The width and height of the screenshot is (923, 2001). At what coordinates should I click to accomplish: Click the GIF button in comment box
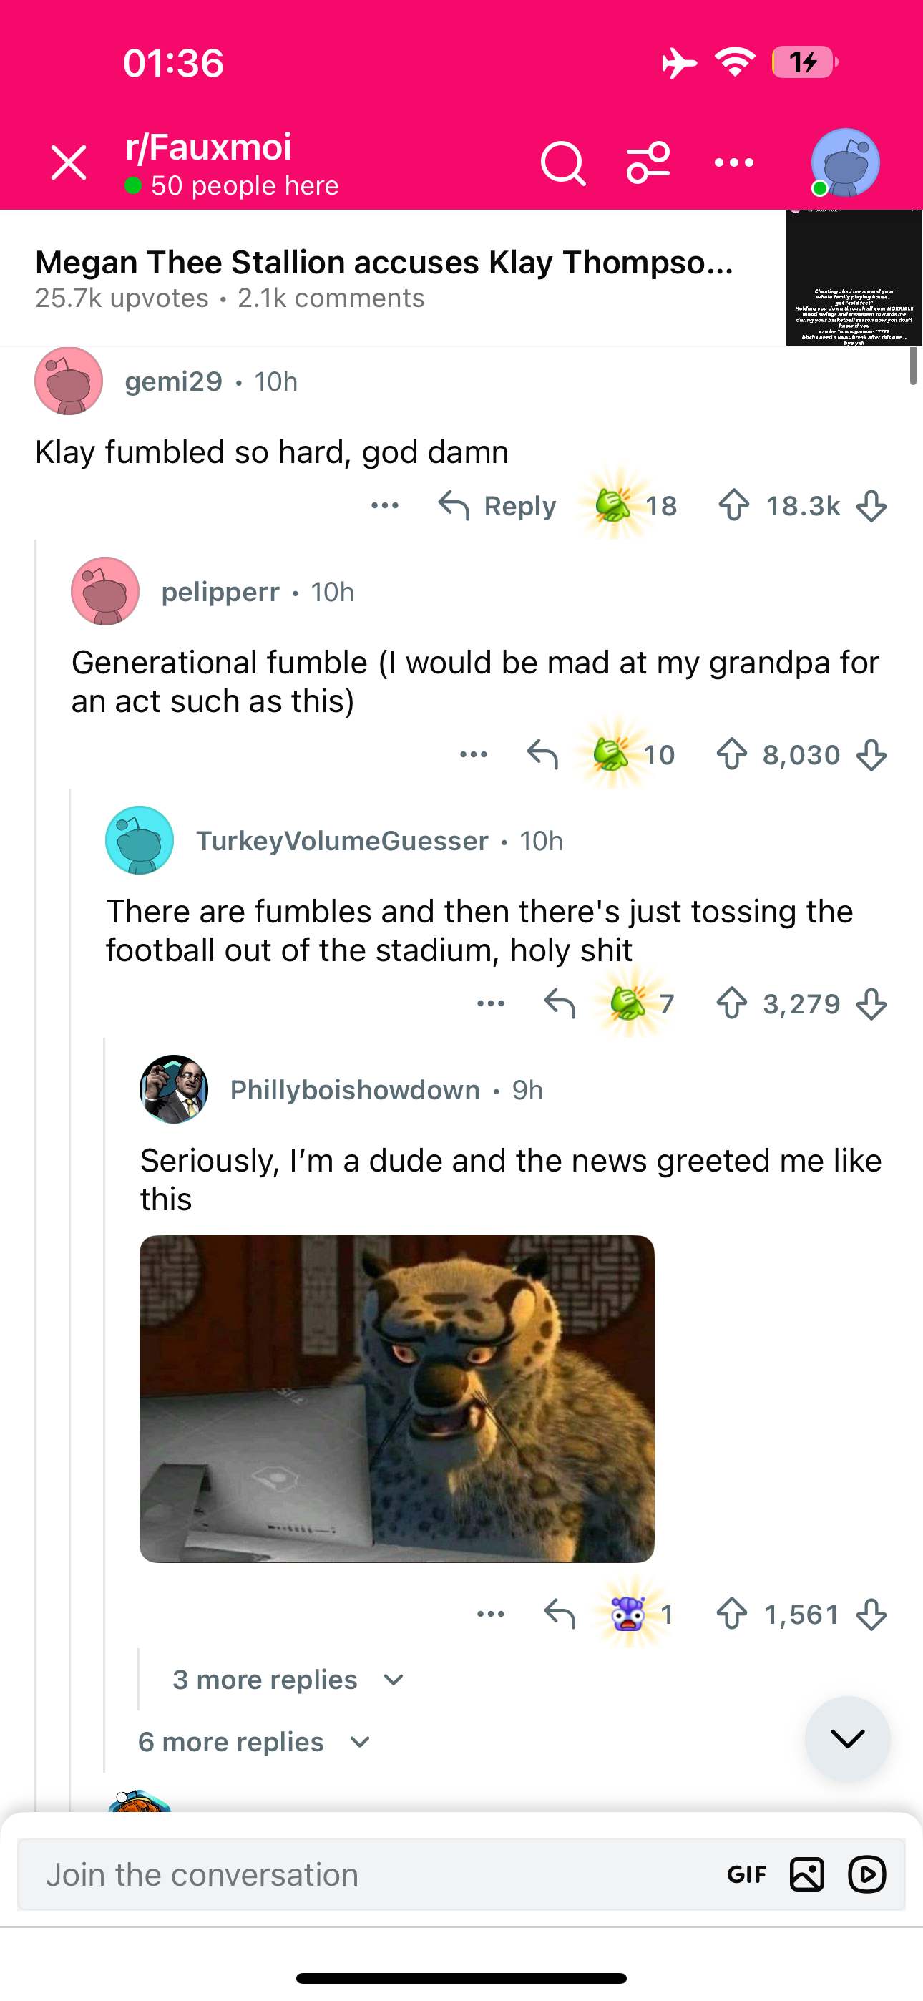(x=747, y=1875)
